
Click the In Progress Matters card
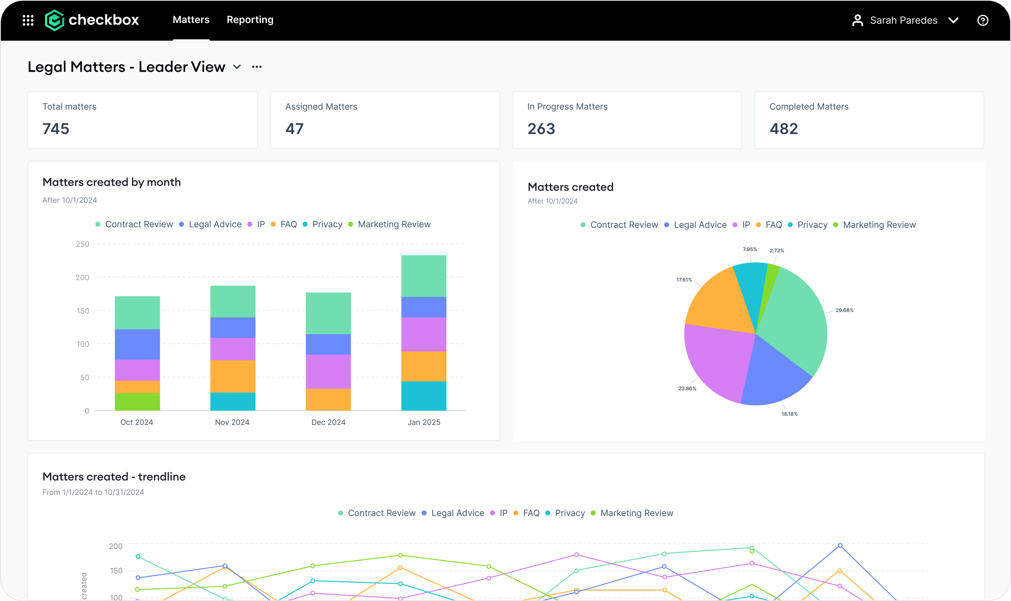click(627, 120)
